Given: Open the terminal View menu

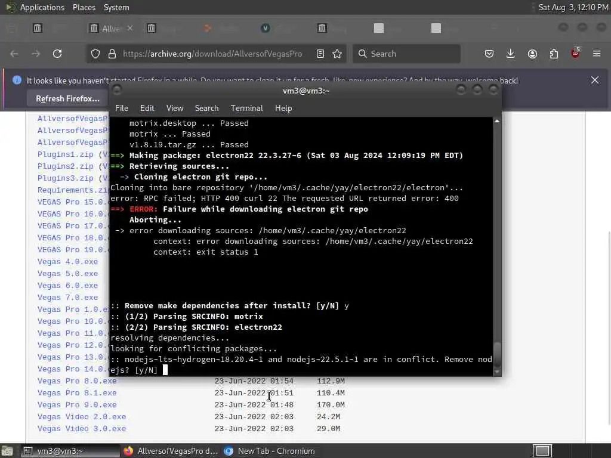Looking at the screenshot, I should 175,109.
